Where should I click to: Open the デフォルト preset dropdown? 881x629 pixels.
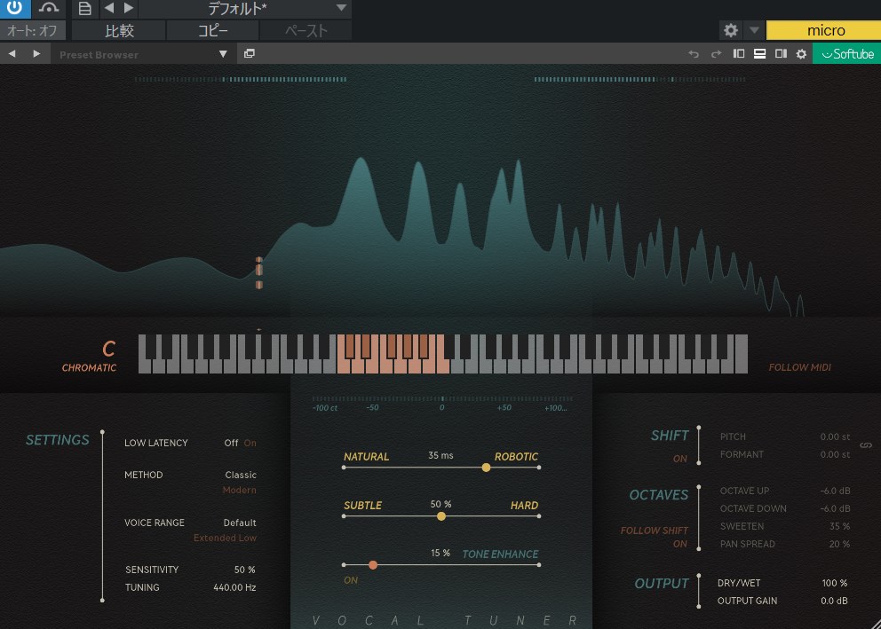[342, 9]
